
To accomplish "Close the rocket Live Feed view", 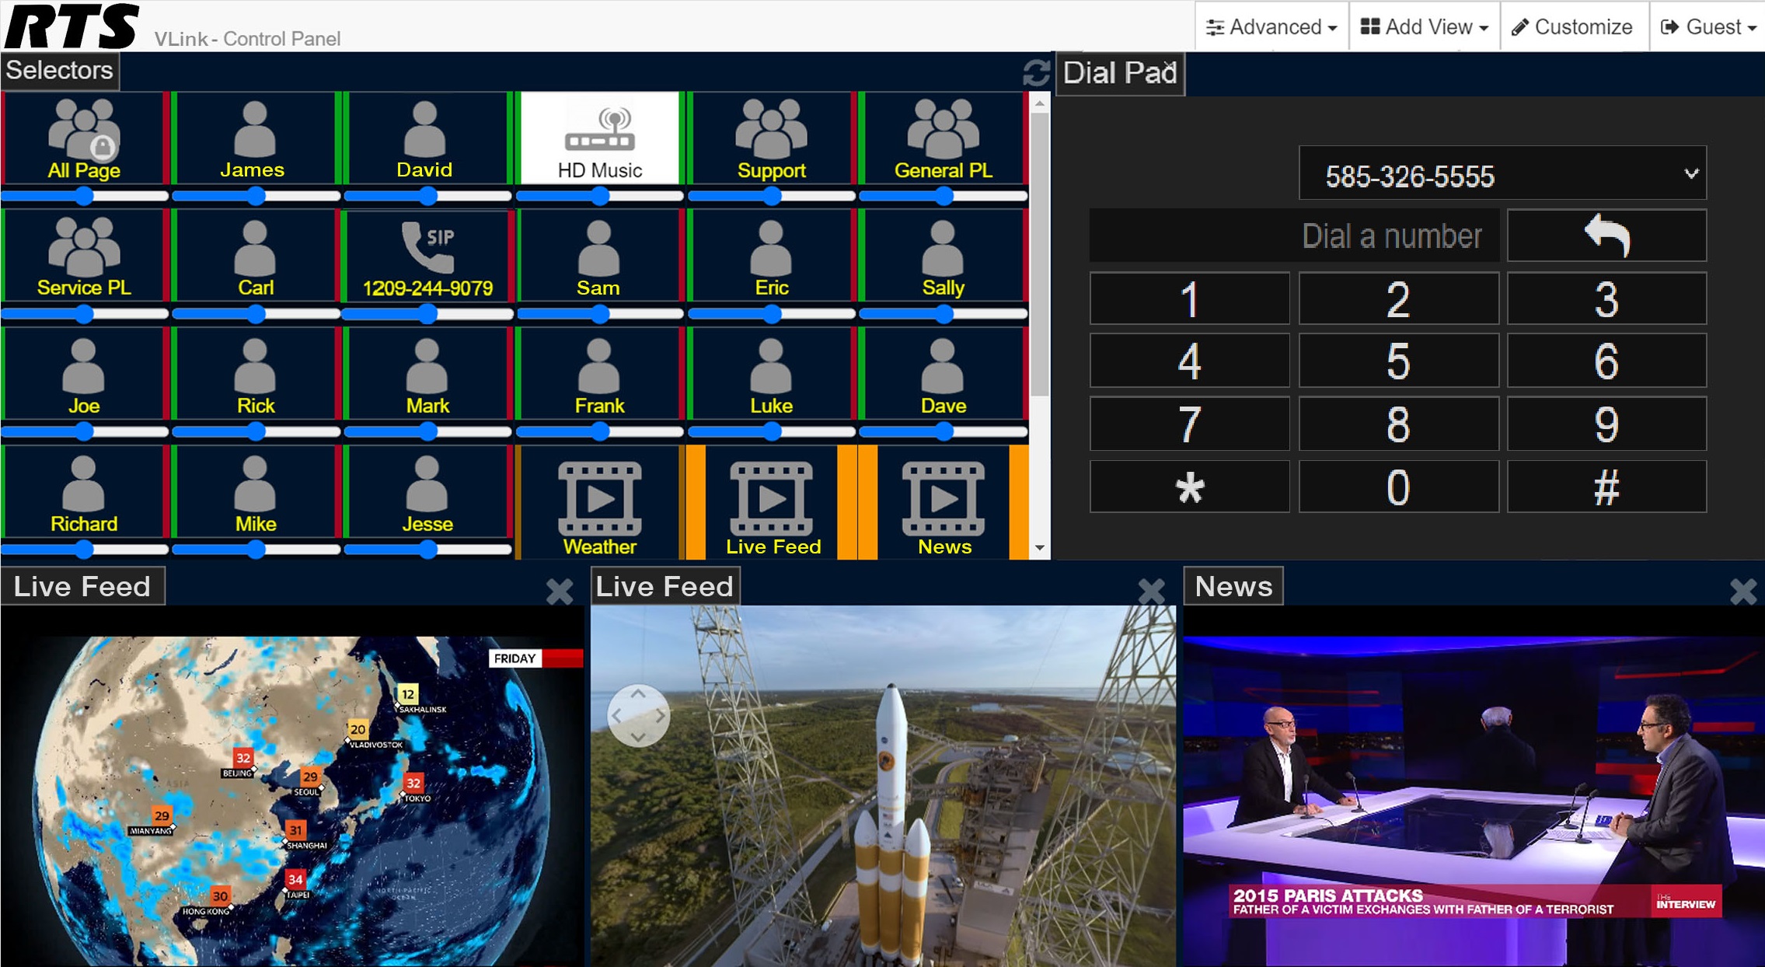I will pos(1151,592).
